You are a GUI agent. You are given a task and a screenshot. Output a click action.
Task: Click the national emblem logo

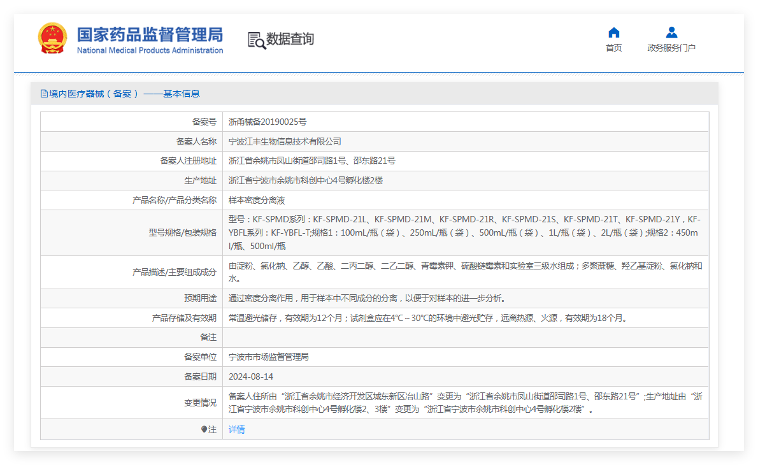[x=52, y=38]
